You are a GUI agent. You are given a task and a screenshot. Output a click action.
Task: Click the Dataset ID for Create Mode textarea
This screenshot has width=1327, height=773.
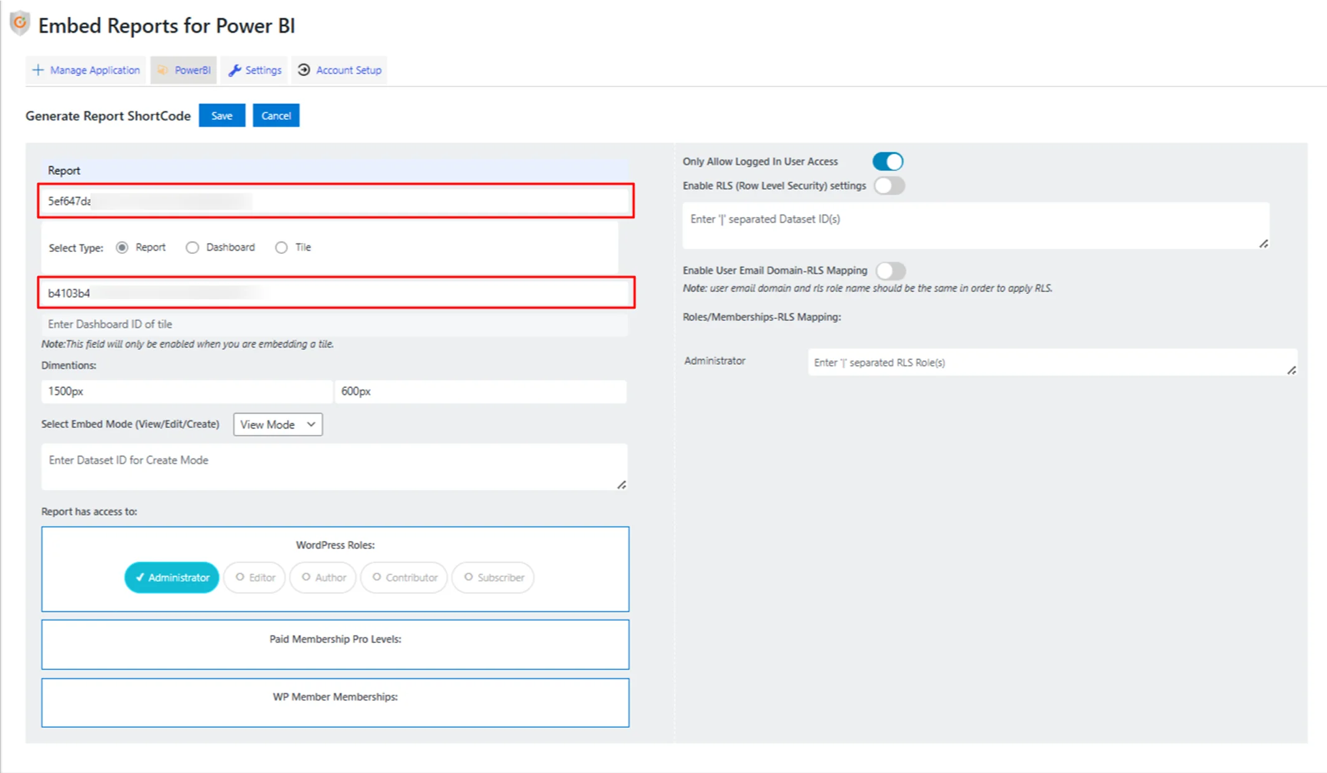335,466
